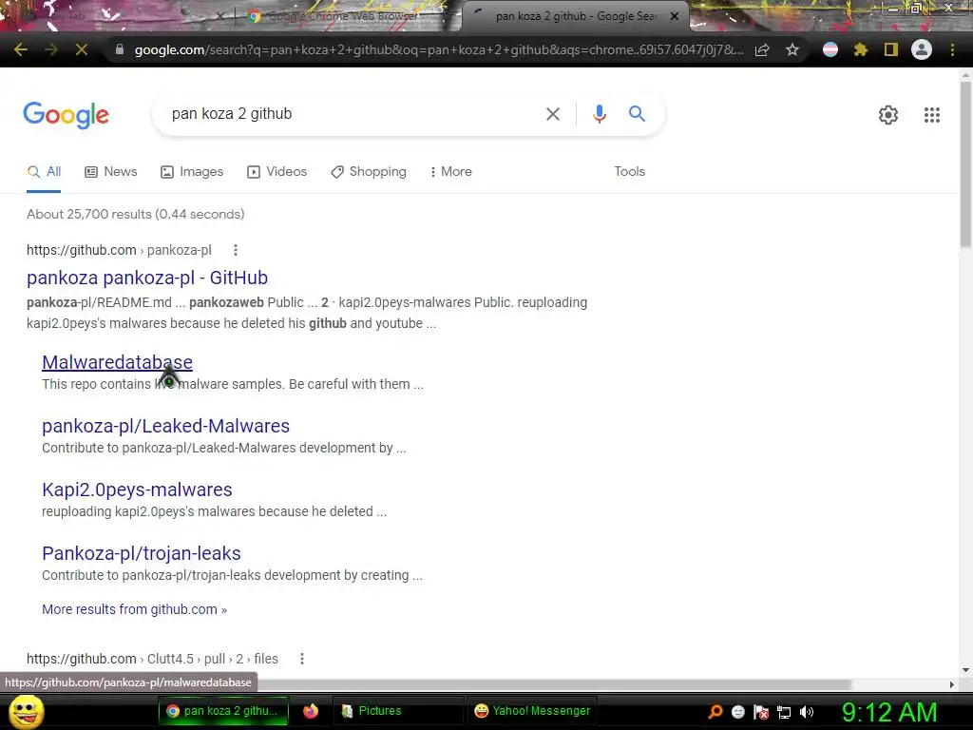Close the pan koza 2 github tab
Screen dimensions: 973x730
click(x=675, y=16)
